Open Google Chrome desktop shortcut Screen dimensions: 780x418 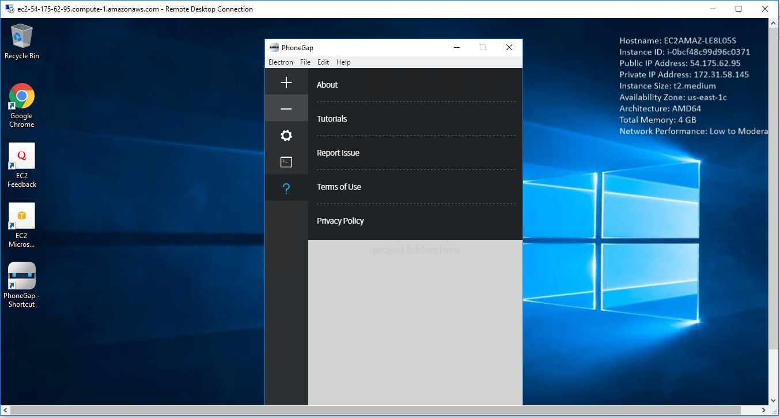pyautogui.click(x=22, y=96)
